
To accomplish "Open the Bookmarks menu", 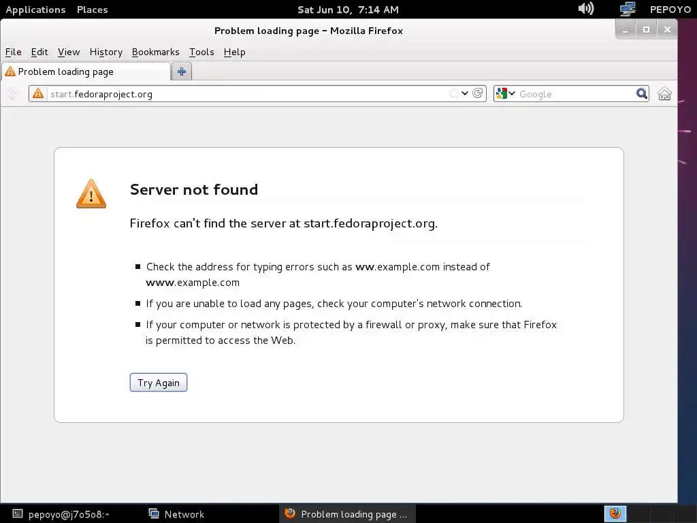I will click(156, 52).
